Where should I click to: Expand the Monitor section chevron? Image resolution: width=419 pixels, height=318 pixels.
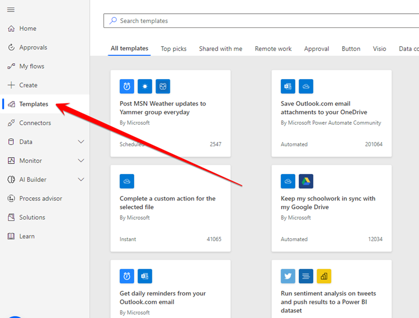81,160
